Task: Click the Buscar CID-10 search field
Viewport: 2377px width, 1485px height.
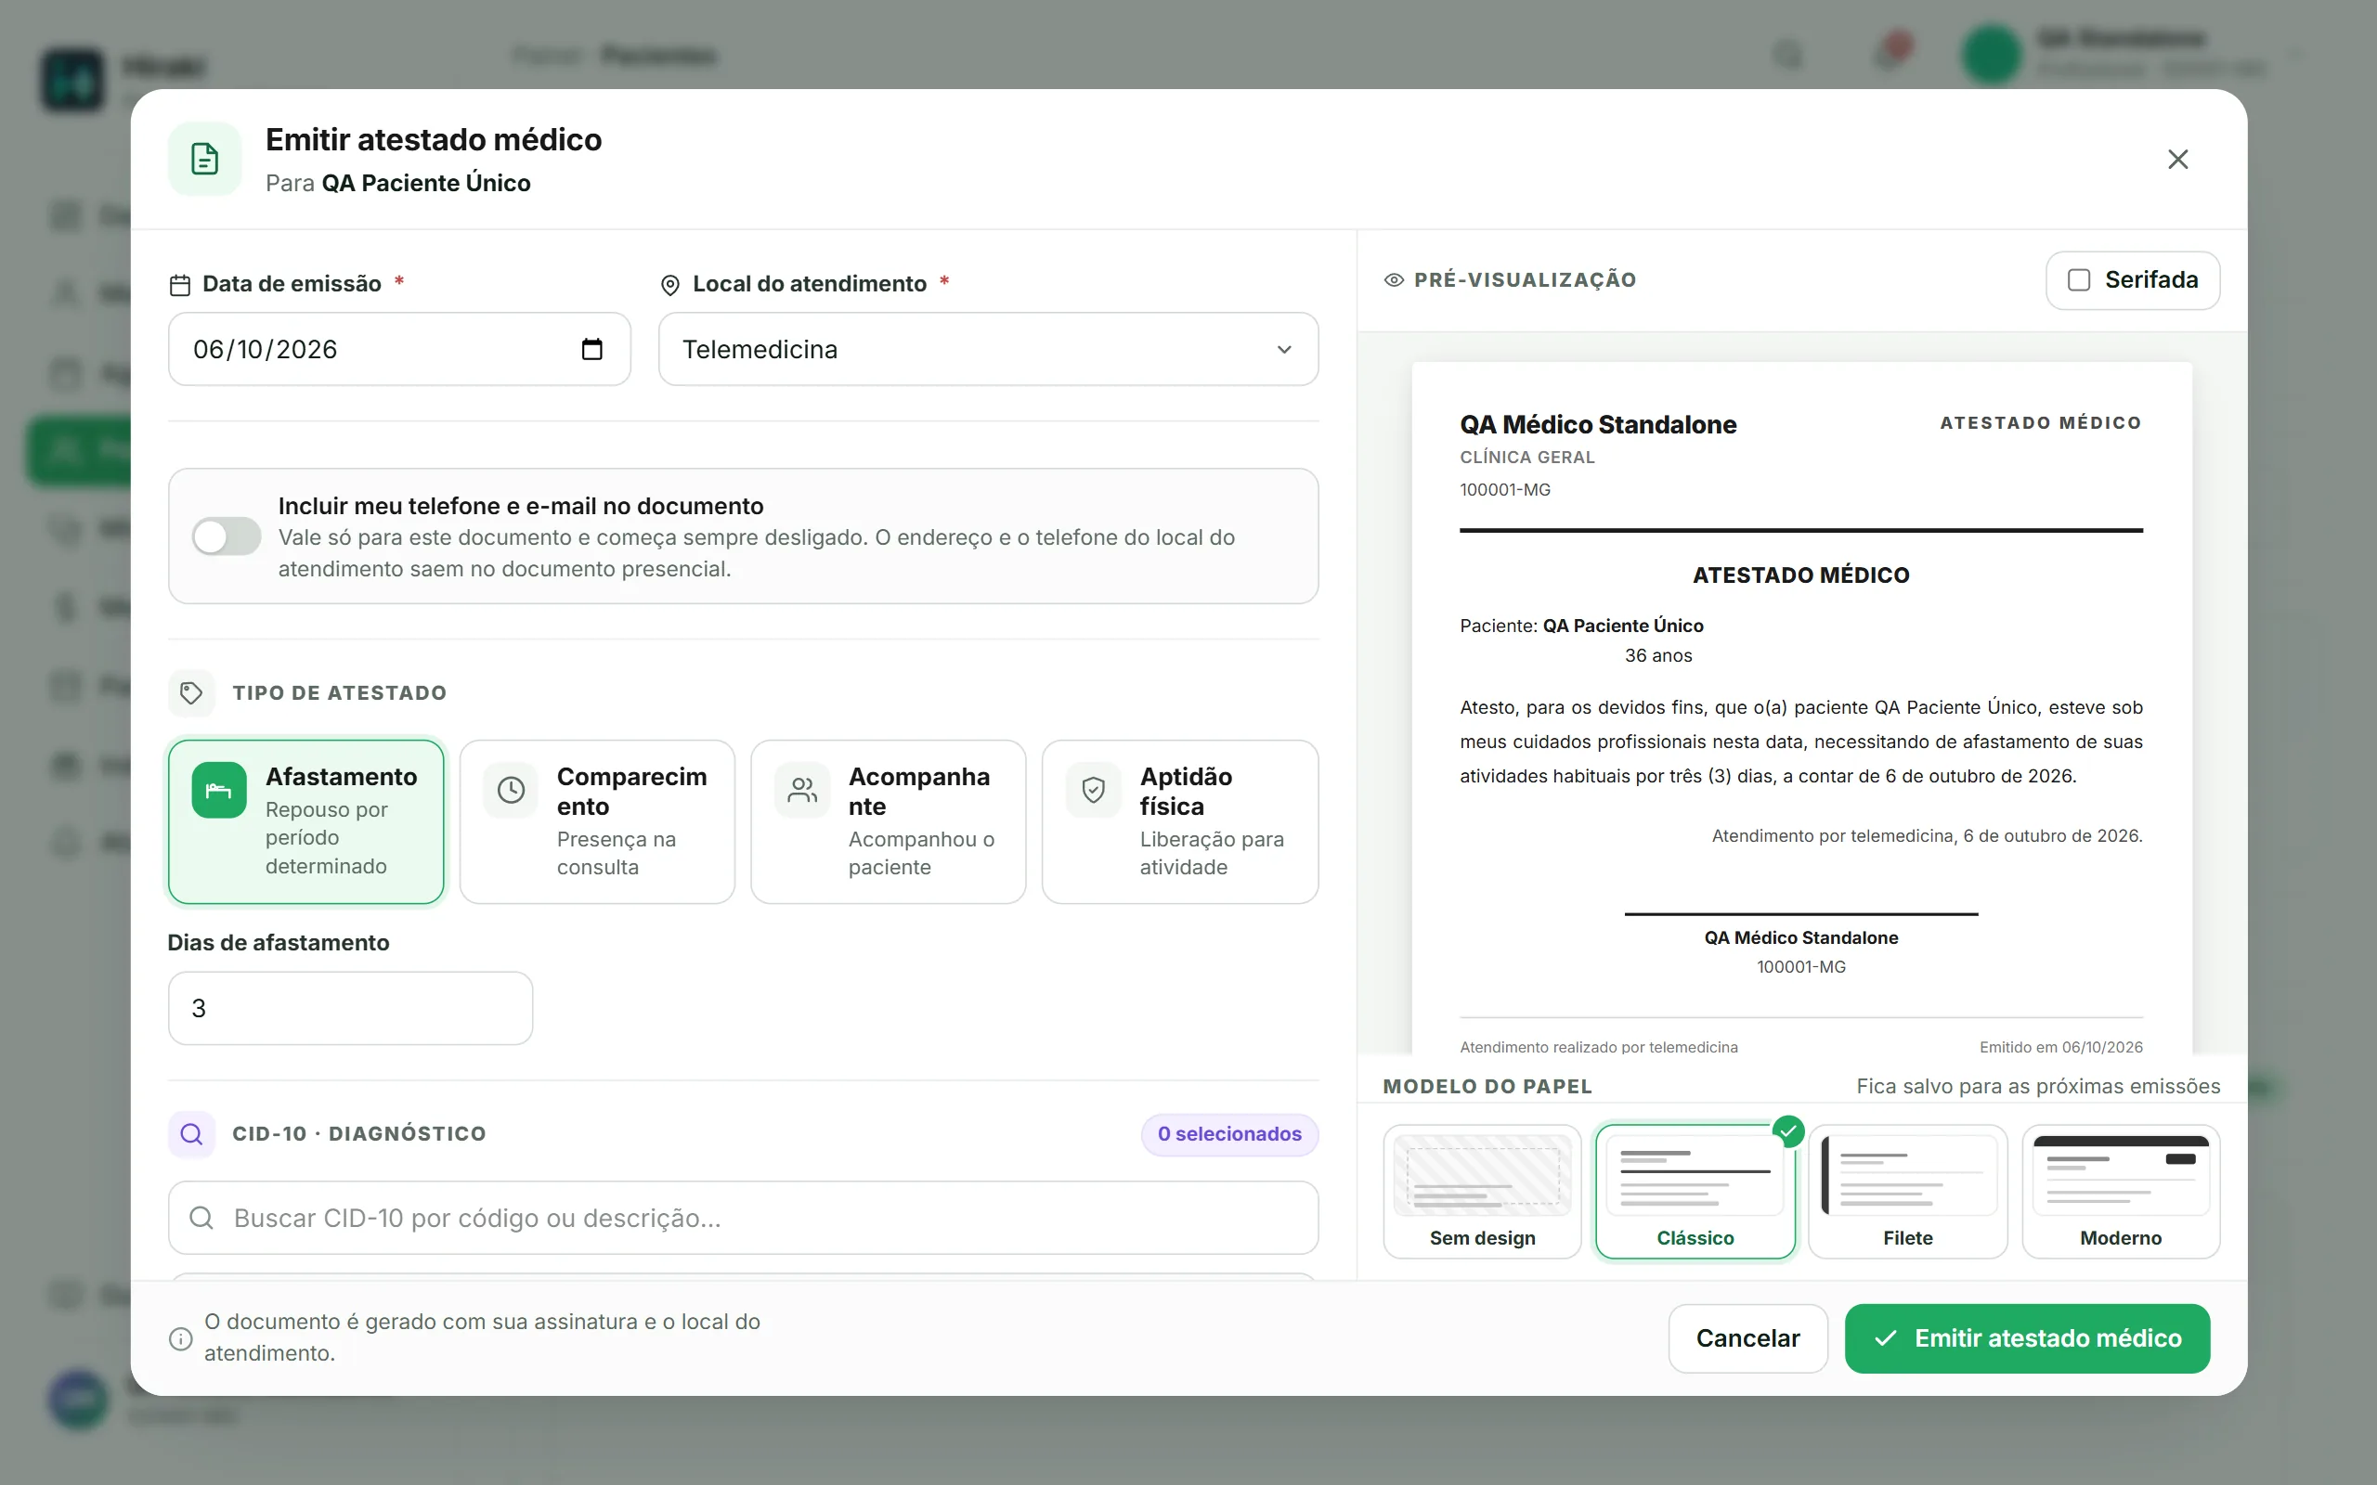Action: click(x=744, y=1218)
